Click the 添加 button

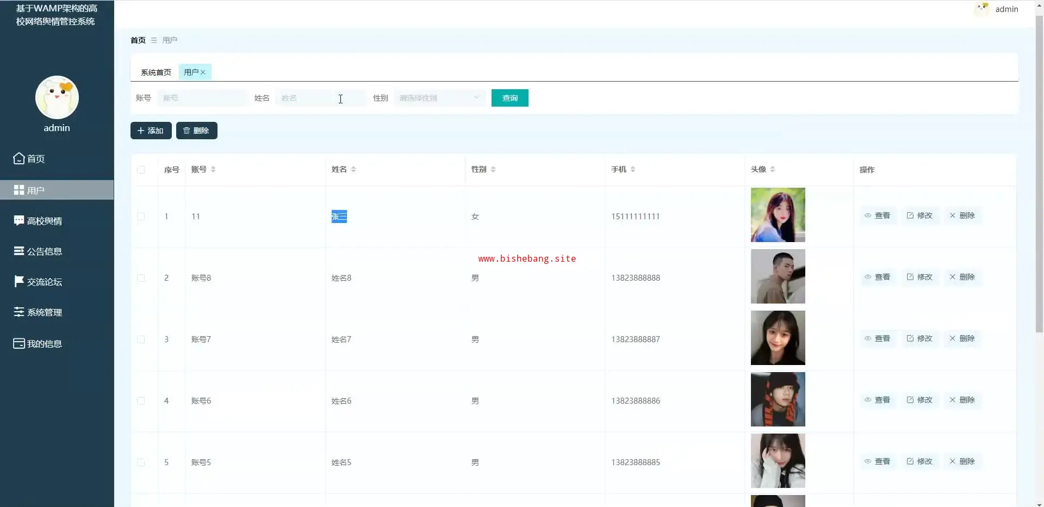point(151,131)
